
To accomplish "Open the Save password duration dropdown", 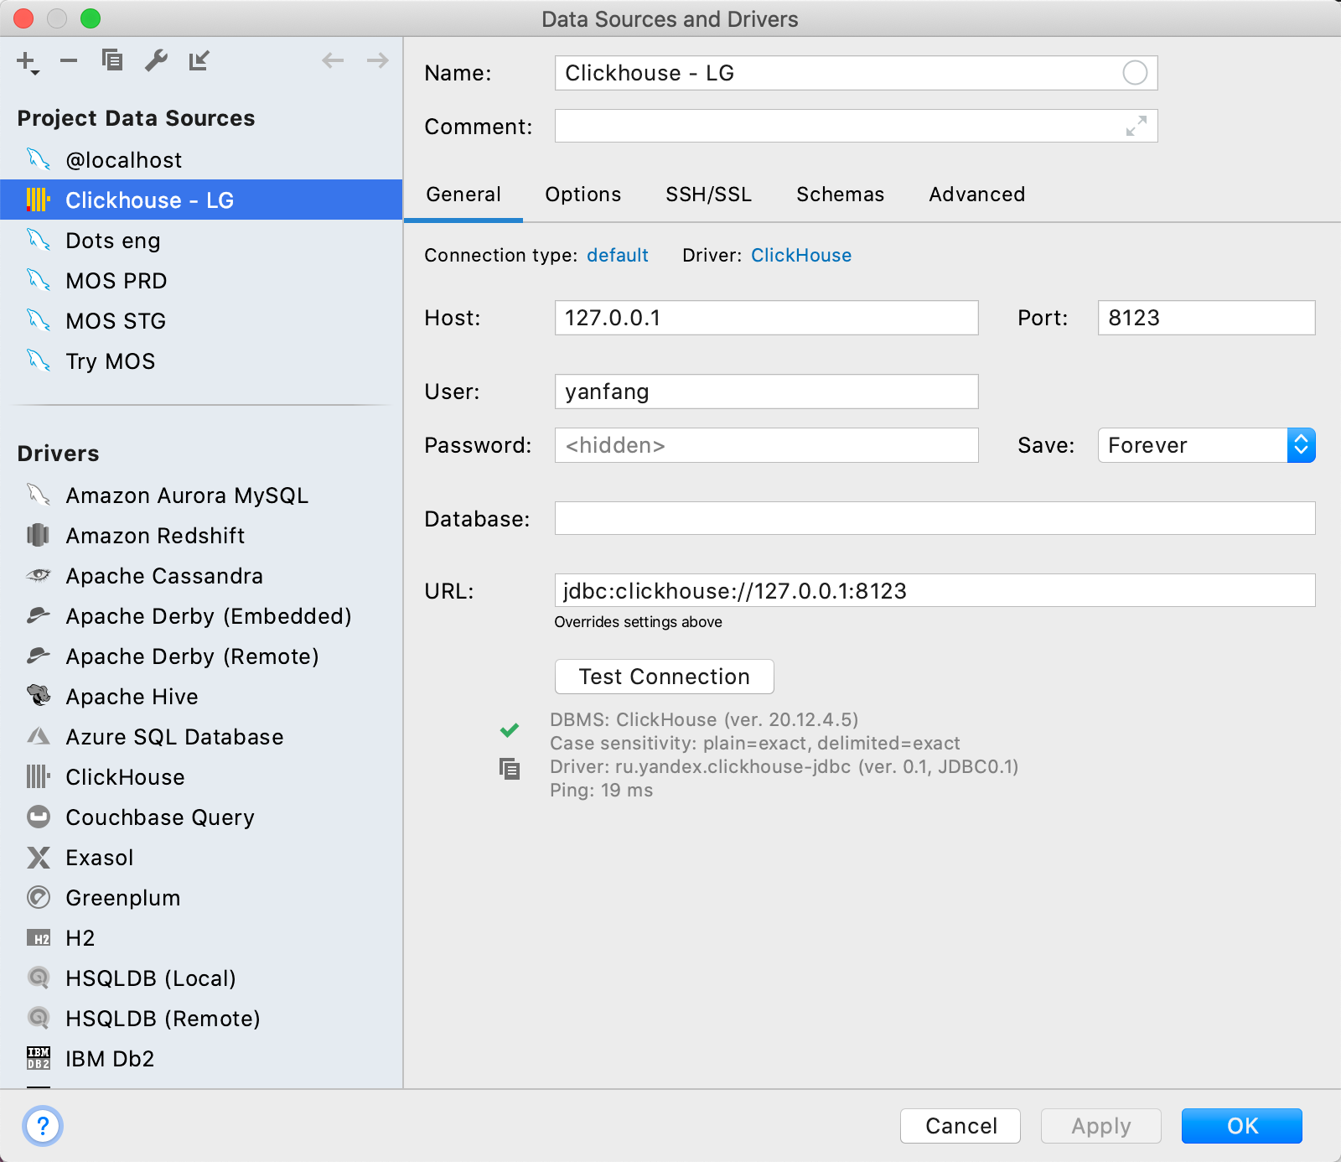I will coord(1300,445).
